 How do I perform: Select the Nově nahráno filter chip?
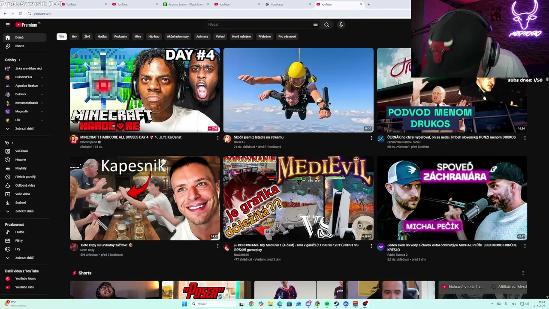(241, 36)
